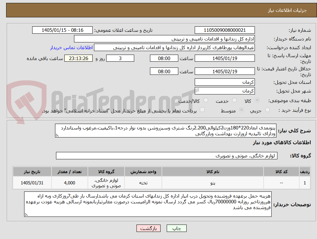Click the کد کالا column header
The width and height of the screenshot is (317, 239).
click(281, 172)
